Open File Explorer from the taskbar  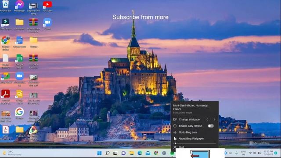(x=132, y=153)
